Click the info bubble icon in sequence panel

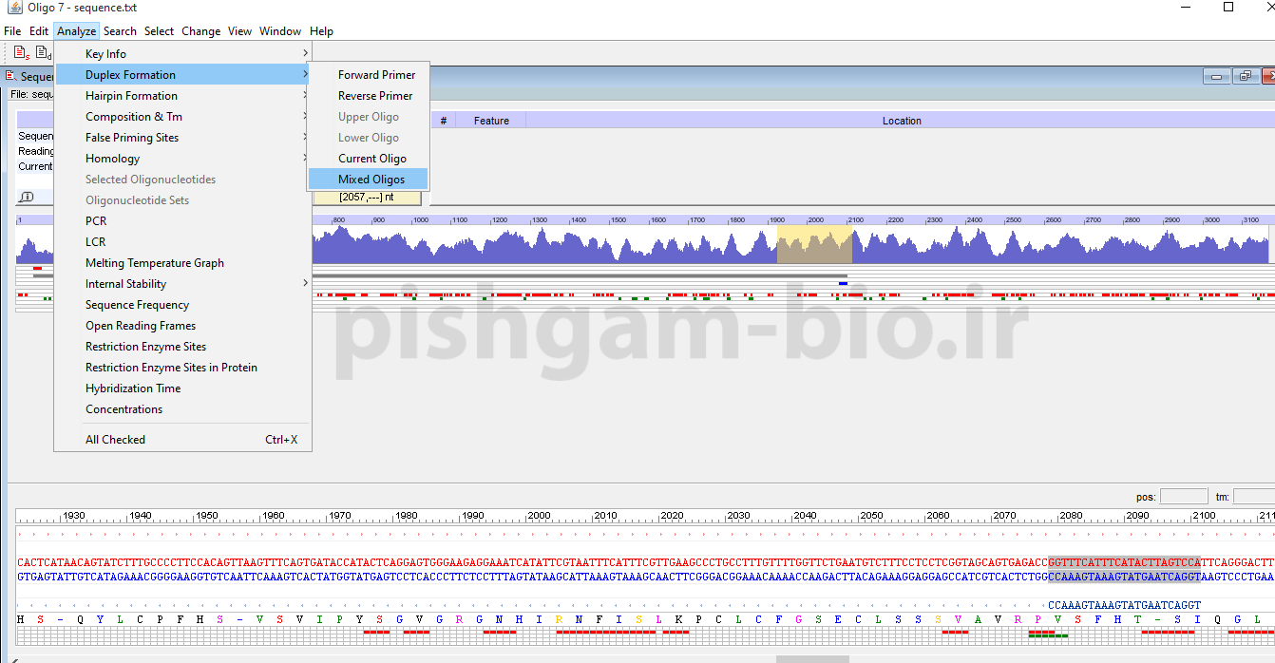(x=27, y=197)
